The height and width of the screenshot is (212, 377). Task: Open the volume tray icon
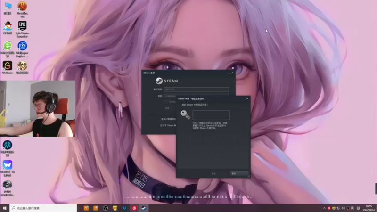pos(343,208)
